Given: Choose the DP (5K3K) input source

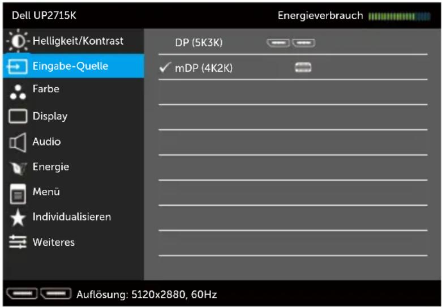Looking at the screenshot, I should (293, 42).
